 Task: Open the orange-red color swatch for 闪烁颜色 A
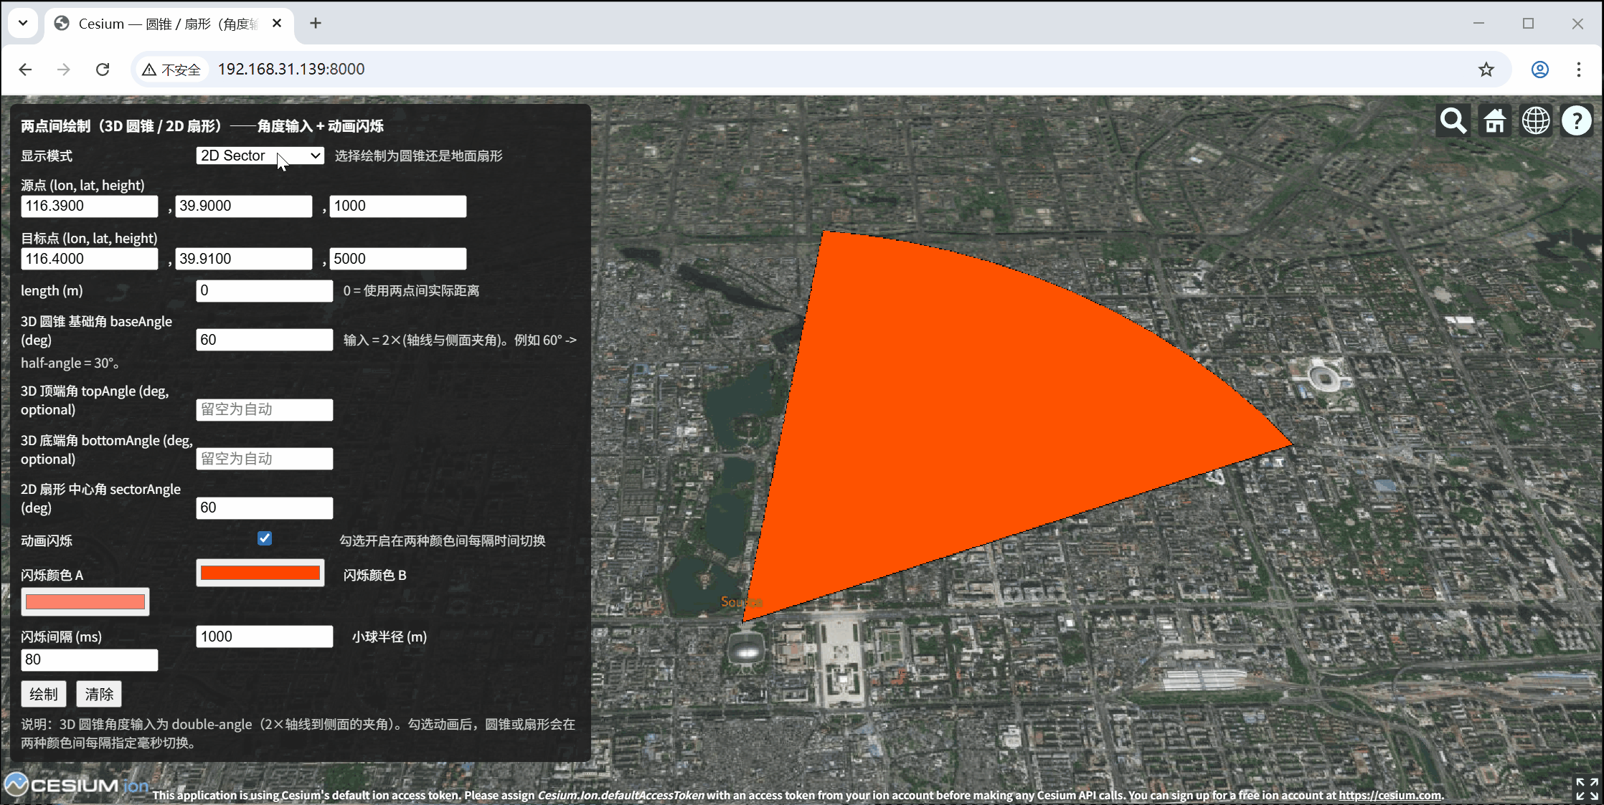(260, 573)
